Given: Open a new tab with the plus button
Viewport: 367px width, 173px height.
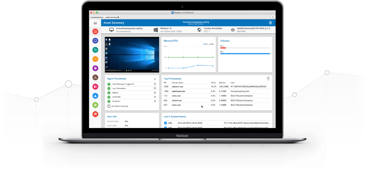Looking at the screenshot, I should coord(273,17).
